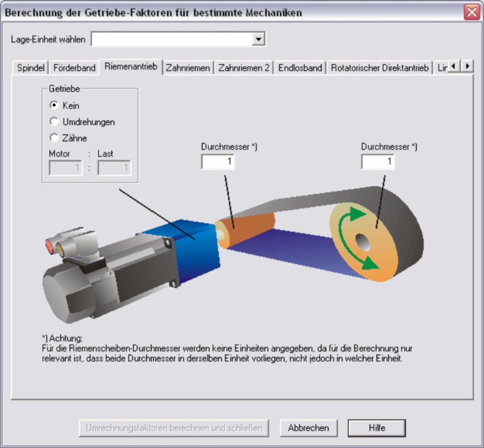Click the Abbrechen button
484x448 pixels.
coord(308,428)
